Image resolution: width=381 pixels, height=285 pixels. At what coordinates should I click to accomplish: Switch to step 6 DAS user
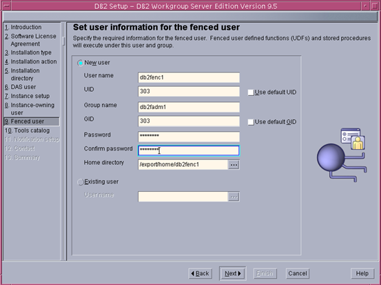(20, 87)
